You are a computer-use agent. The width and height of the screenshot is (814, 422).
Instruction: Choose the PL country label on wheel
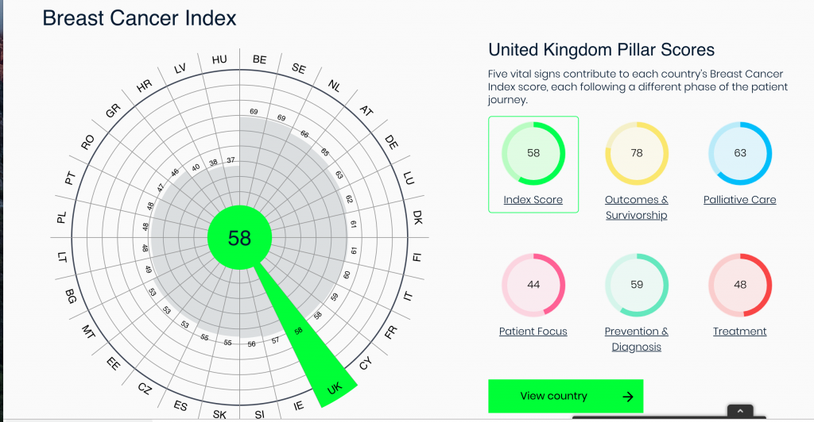point(61,216)
